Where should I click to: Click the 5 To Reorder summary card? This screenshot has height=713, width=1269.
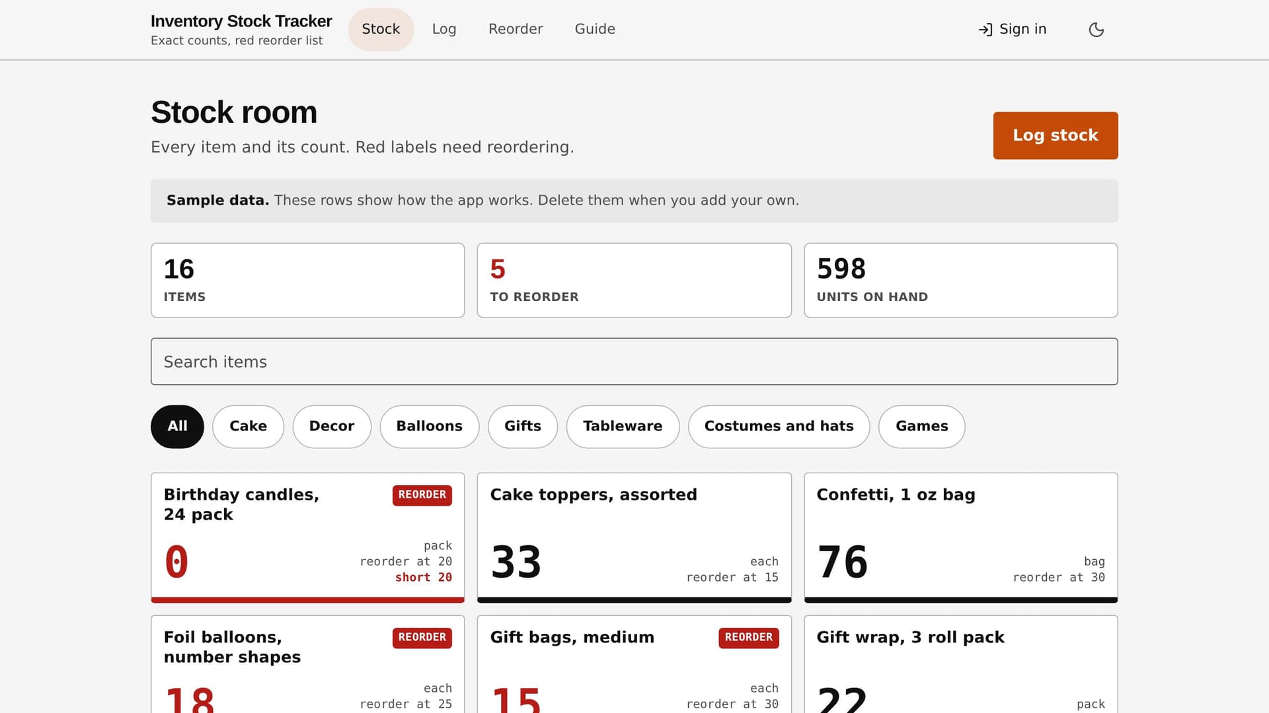point(634,281)
